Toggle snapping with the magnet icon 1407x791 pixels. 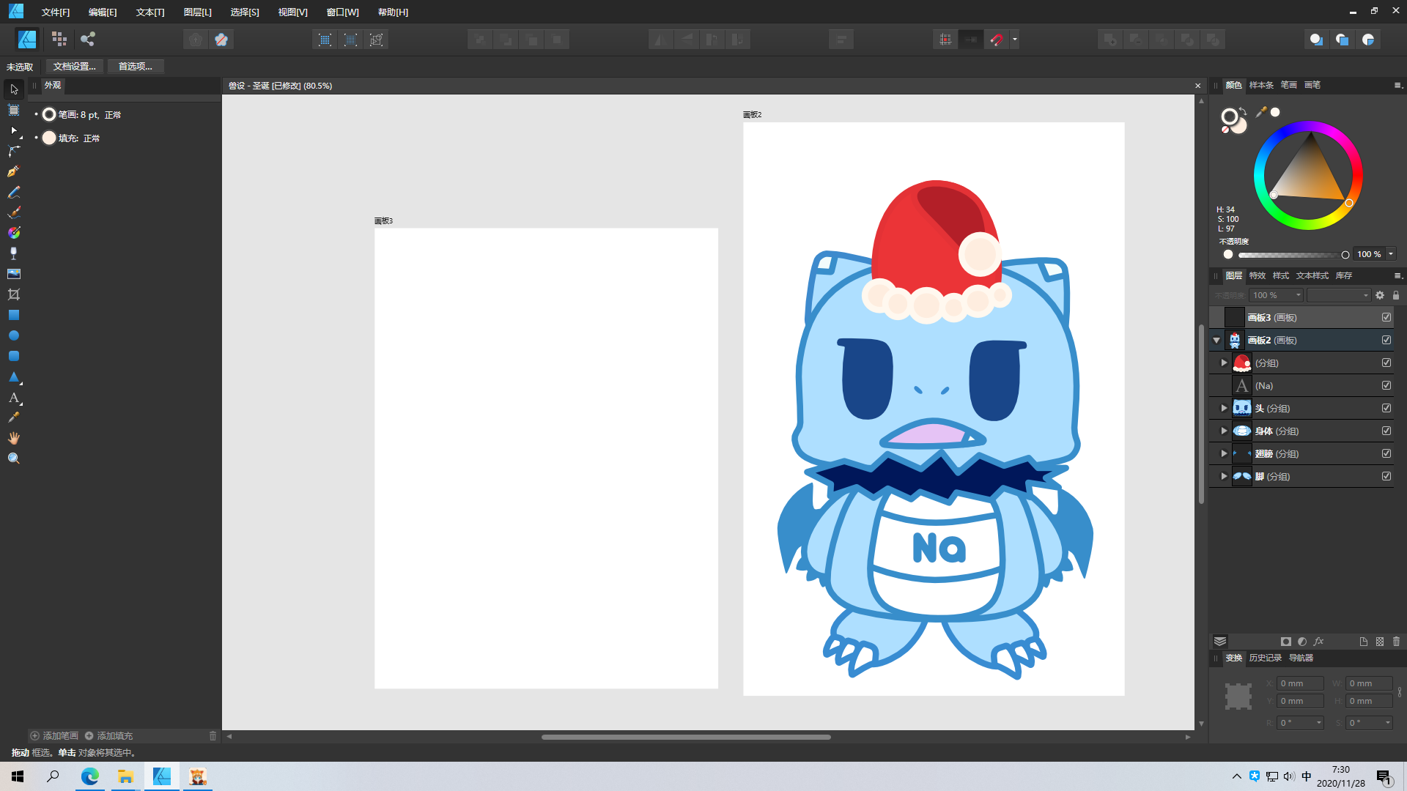[x=997, y=40]
